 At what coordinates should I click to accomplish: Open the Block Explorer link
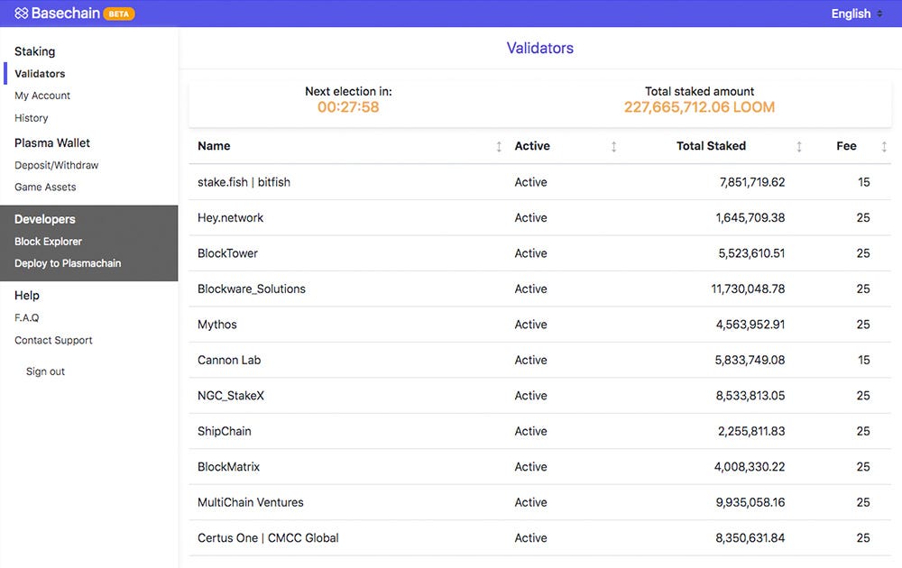pos(49,242)
